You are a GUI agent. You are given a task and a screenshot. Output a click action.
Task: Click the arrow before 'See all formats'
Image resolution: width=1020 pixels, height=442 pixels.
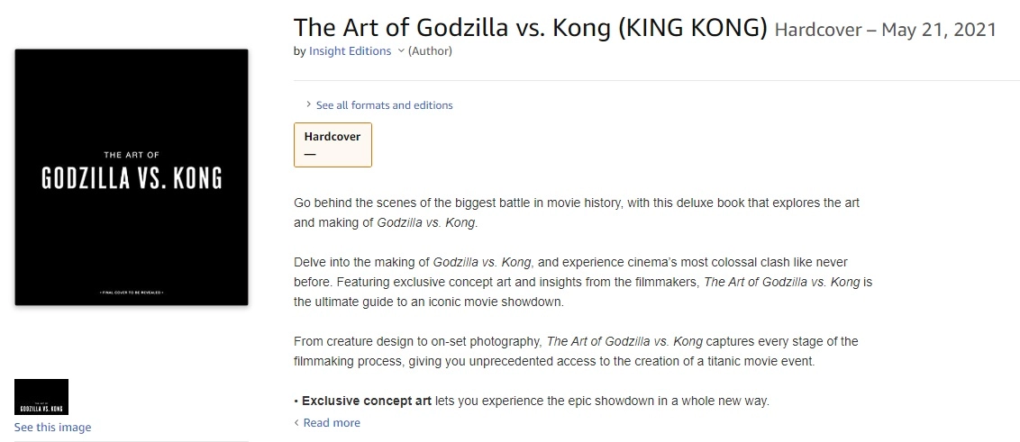coord(308,104)
